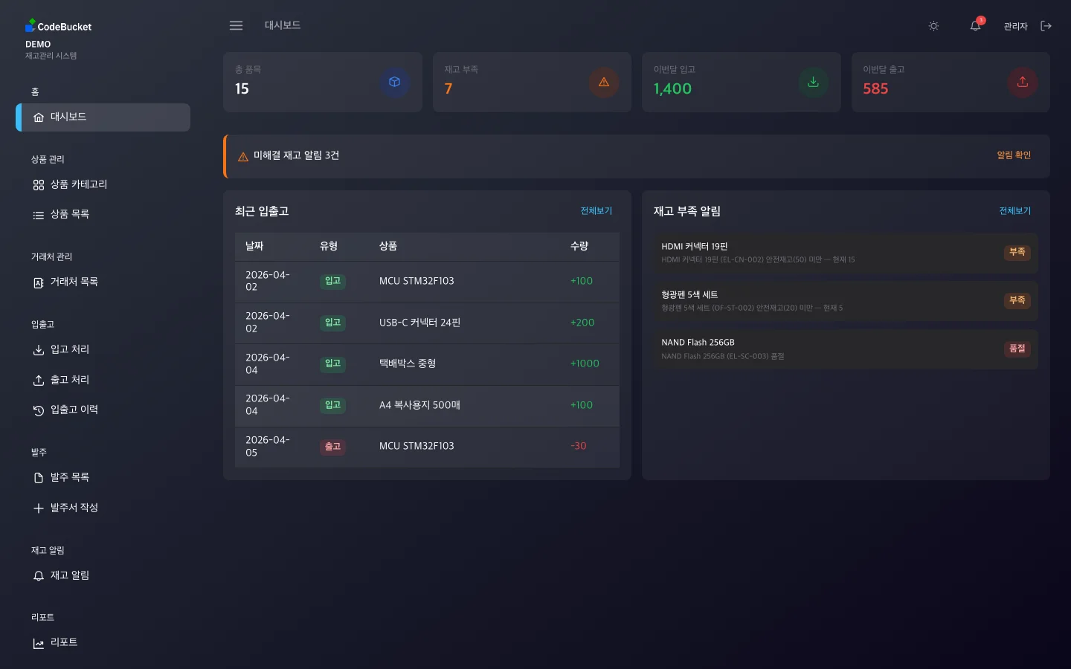The image size is (1071, 669).
Task: Open the 발주서 작성 plus icon
Action: [x=39, y=508]
